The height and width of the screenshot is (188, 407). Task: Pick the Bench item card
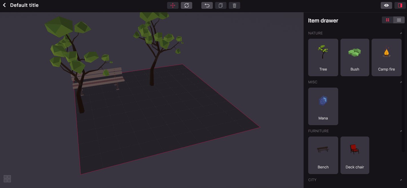(323, 155)
